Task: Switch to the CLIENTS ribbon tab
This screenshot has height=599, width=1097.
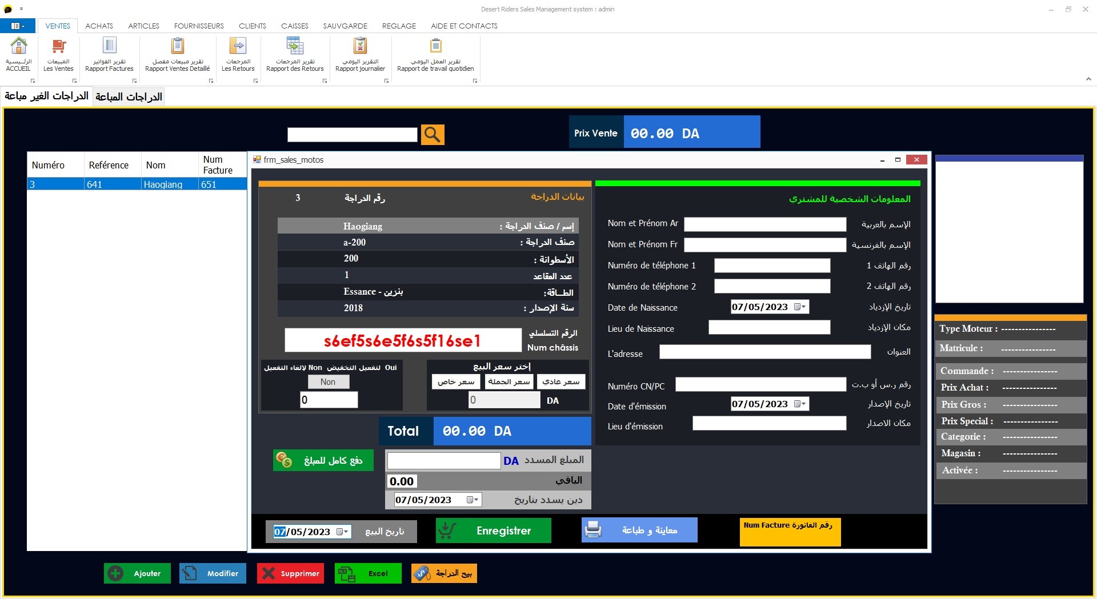Action: [x=252, y=26]
